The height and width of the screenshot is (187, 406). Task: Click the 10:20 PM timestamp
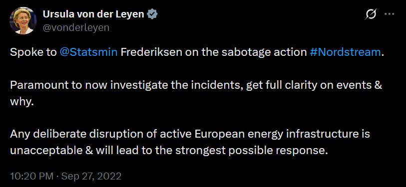click(x=31, y=176)
